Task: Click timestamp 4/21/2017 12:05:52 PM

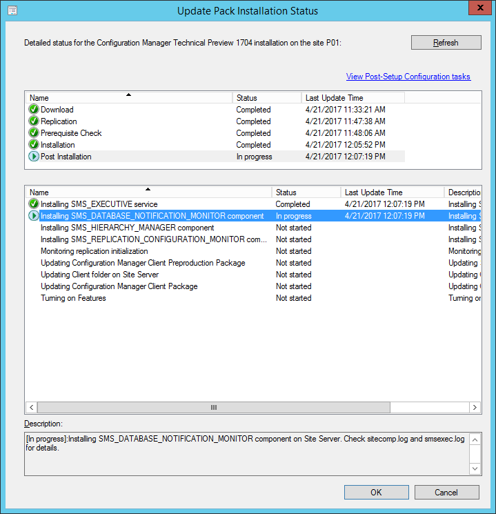Action: [x=345, y=145]
